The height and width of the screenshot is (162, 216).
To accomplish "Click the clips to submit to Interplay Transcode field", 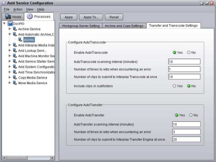I will click(184, 77).
